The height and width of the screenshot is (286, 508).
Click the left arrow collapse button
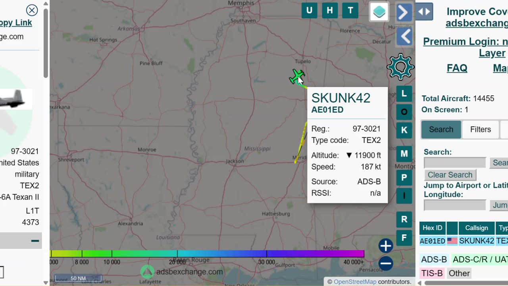click(x=404, y=37)
